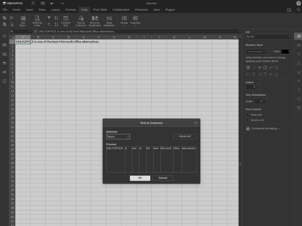Click the formula bar input field

click(138, 31)
